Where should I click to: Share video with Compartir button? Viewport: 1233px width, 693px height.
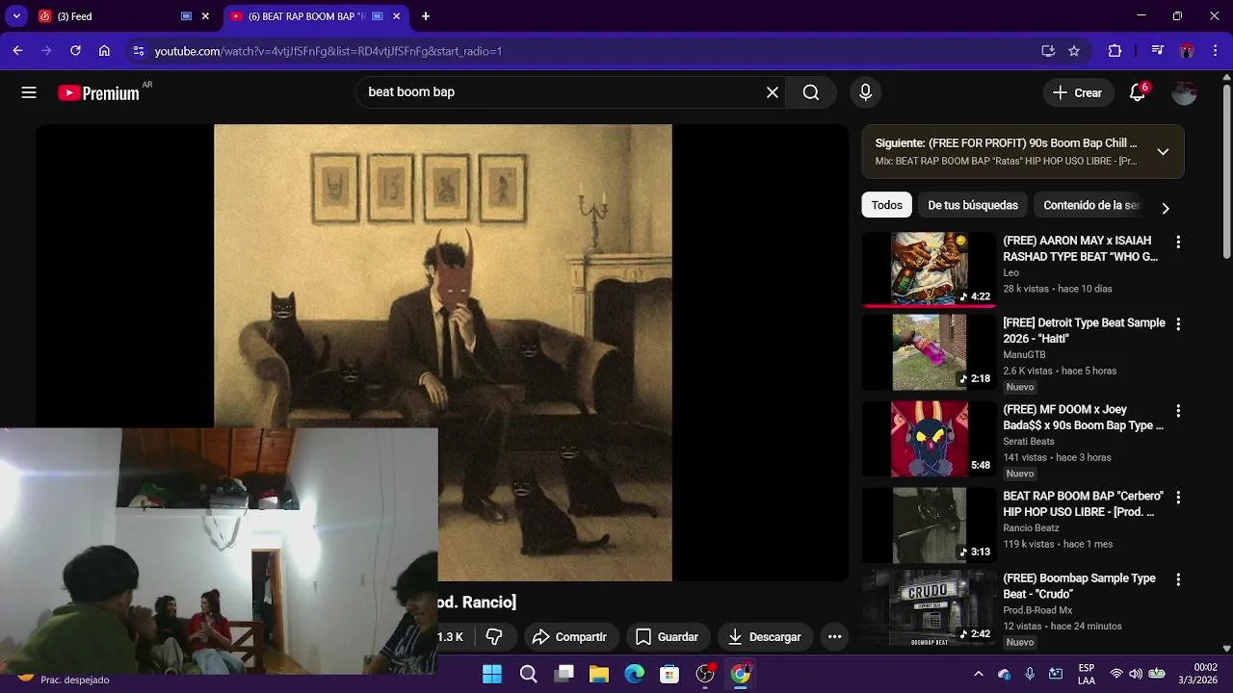569,636
